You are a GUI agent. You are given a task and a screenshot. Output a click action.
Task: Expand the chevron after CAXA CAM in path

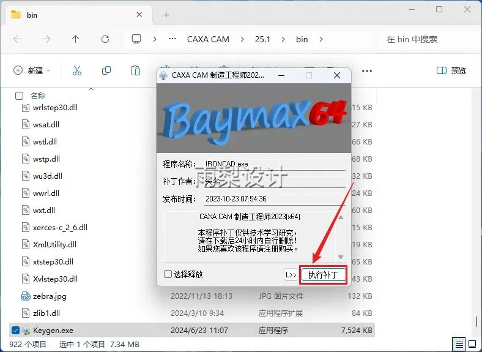[x=242, y=39]
